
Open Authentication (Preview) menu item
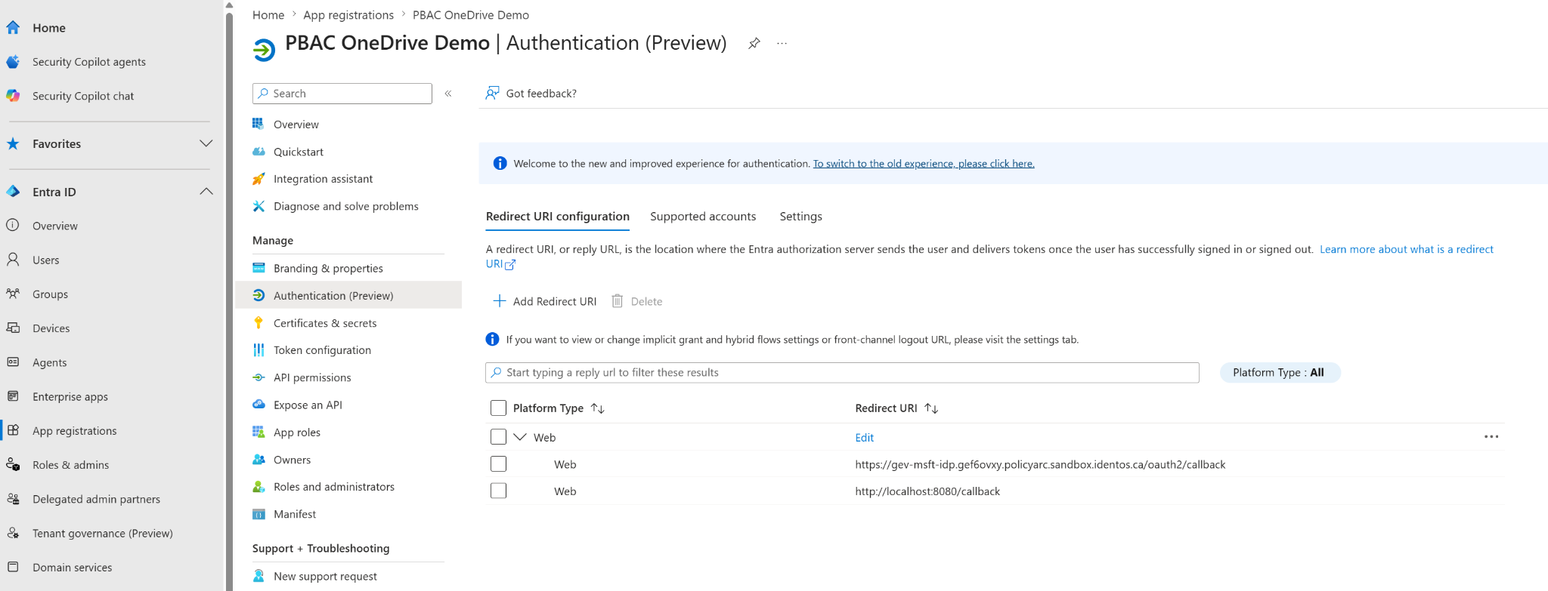tap(348, 296)
